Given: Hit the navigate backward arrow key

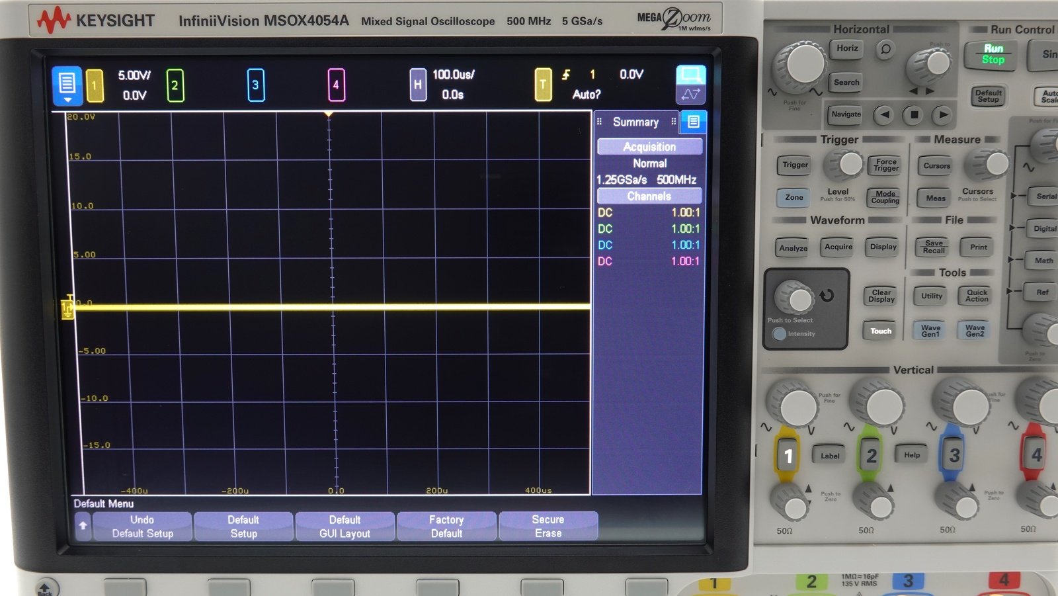Looking at the screenshot, I should [x=884, y=115].
